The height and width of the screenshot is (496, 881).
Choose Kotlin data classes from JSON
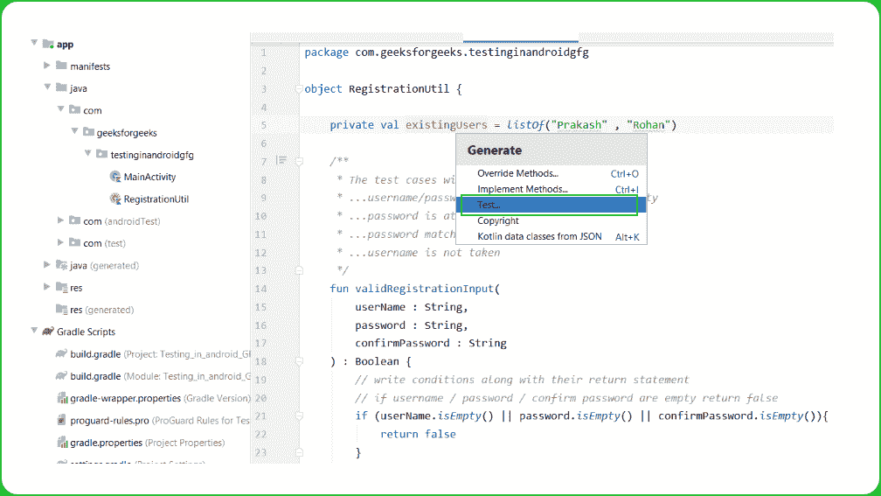point(538,236)
